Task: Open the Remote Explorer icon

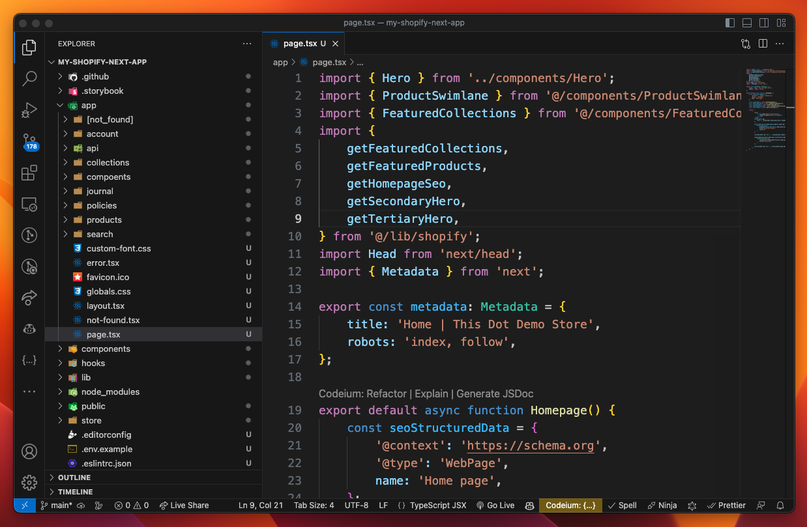Action: coord(29,204)
